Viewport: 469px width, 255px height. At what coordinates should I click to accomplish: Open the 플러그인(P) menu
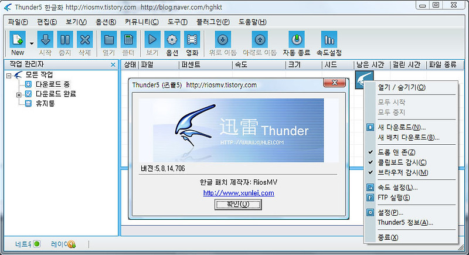pos(213,22)
